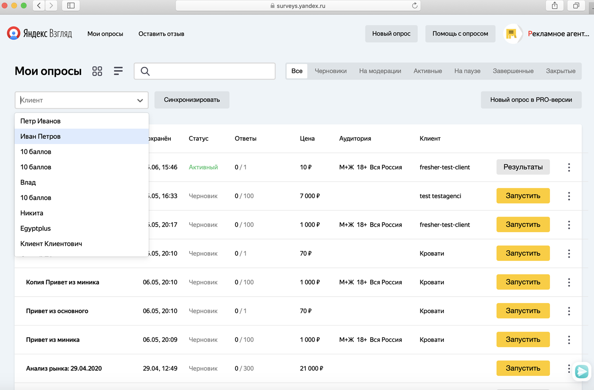
Task: Open Результаты for the active survey
Action: coord(523,167)
